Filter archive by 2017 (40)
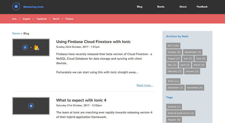This screenshot has height=123, width=225. tap(173, 46)
